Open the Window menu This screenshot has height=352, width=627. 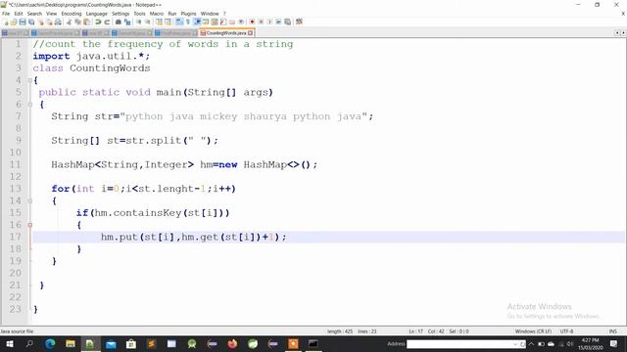pos(210,14)
